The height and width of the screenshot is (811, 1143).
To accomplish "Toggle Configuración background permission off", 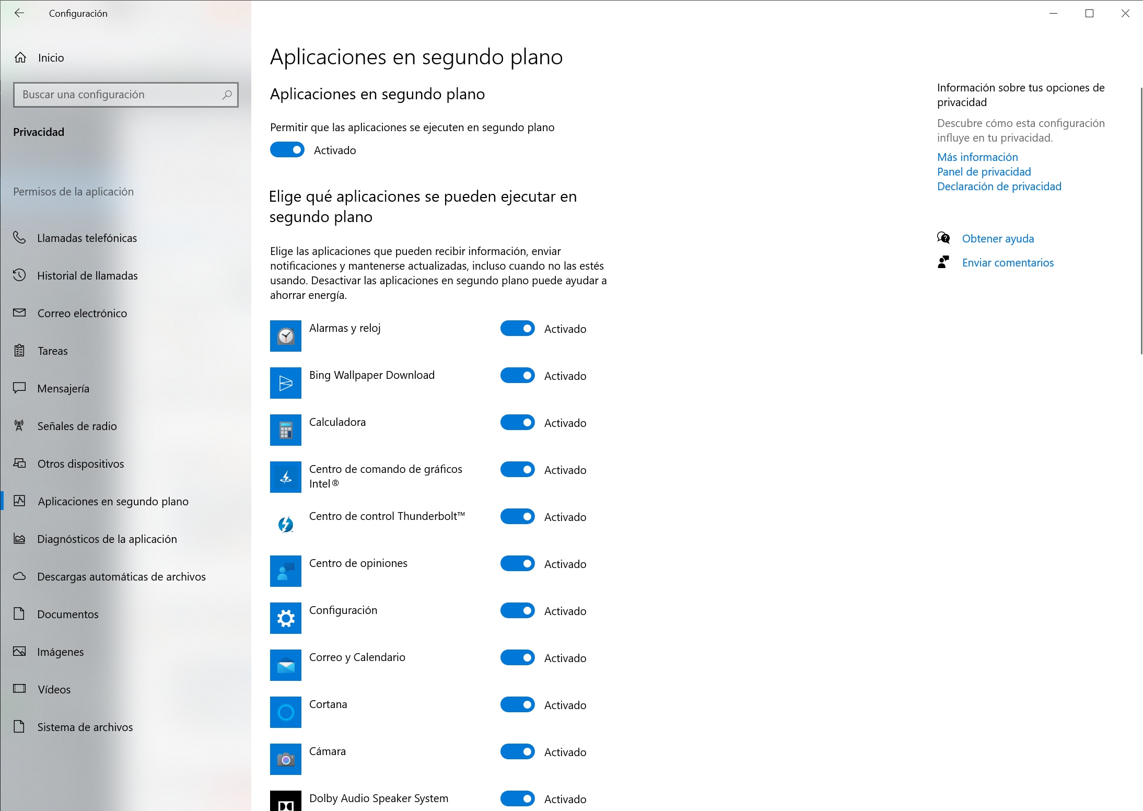I will click(x=518, y=610).
